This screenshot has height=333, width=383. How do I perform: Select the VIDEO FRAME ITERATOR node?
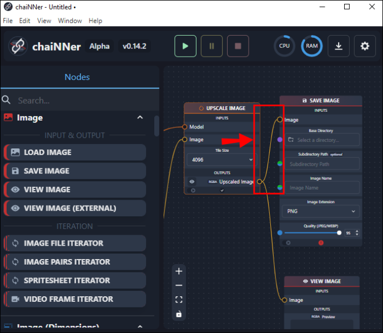point(75,299)
